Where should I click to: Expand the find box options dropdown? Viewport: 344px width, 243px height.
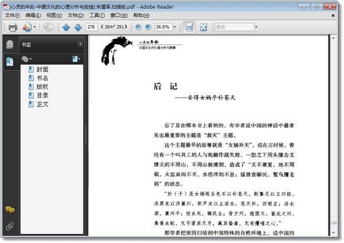click(x=256, y=27)
